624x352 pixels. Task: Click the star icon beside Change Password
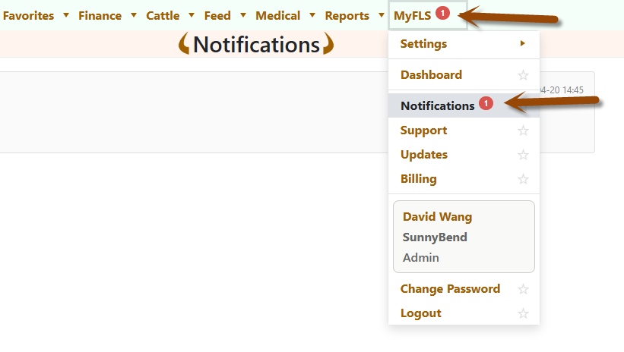click(x=523, y=289)
